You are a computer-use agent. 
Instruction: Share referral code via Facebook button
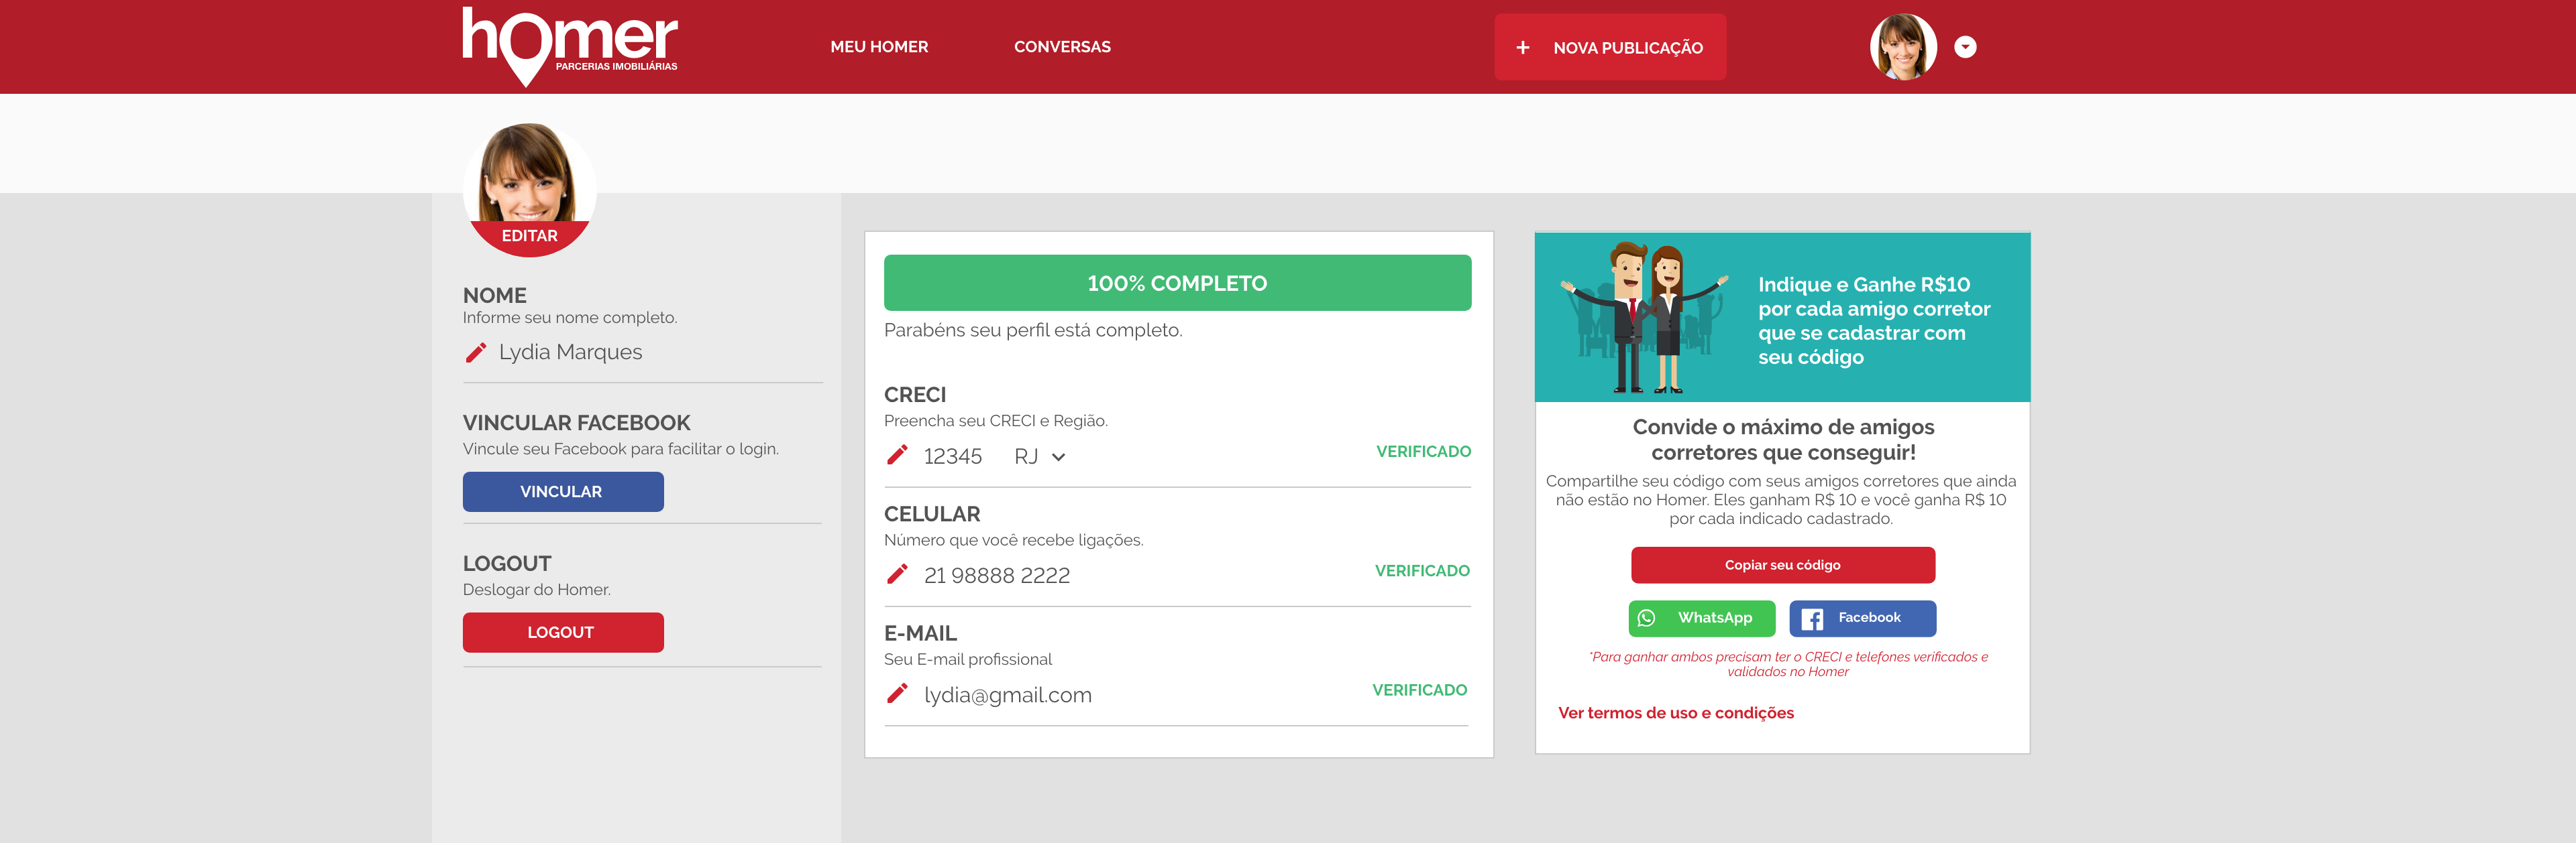coord(1862,619)
